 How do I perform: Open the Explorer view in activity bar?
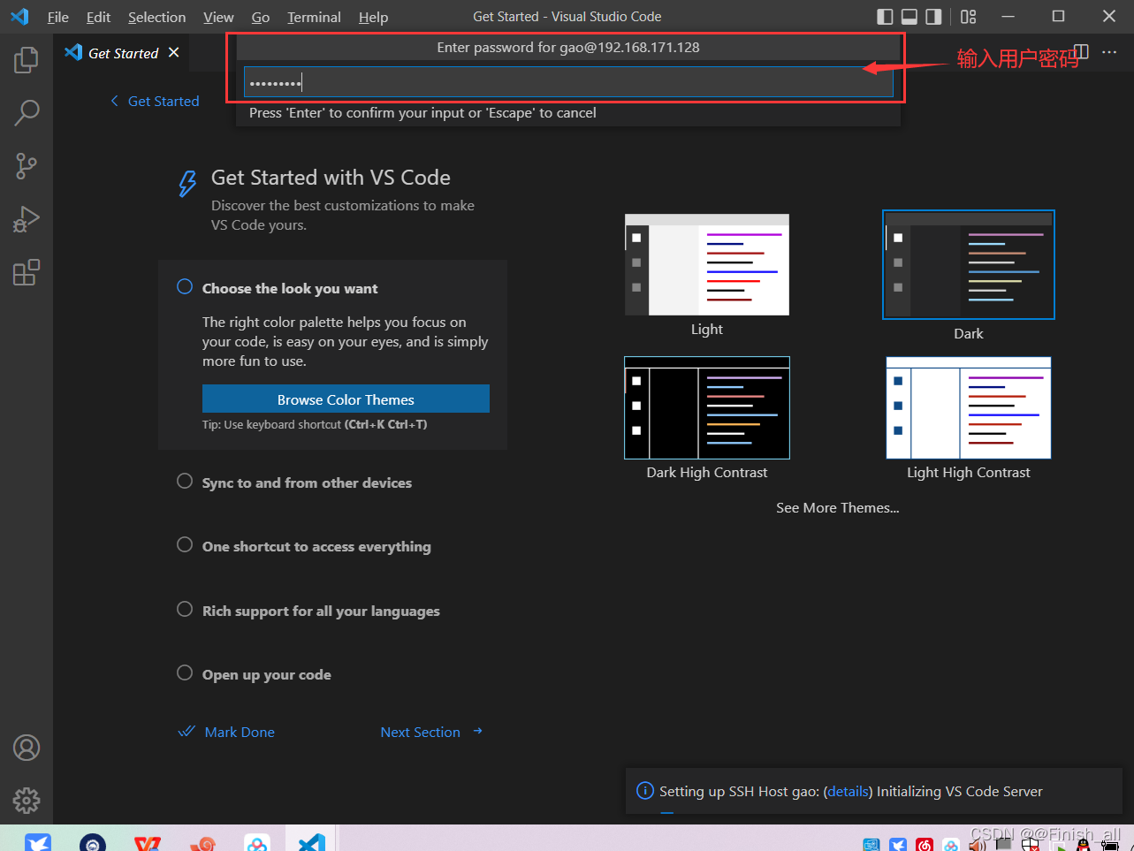[x=27, y=59]
